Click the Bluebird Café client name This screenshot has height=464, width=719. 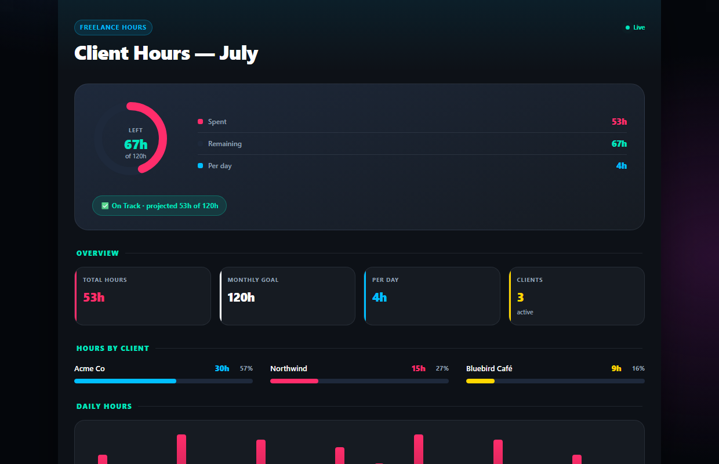[489, 369]
